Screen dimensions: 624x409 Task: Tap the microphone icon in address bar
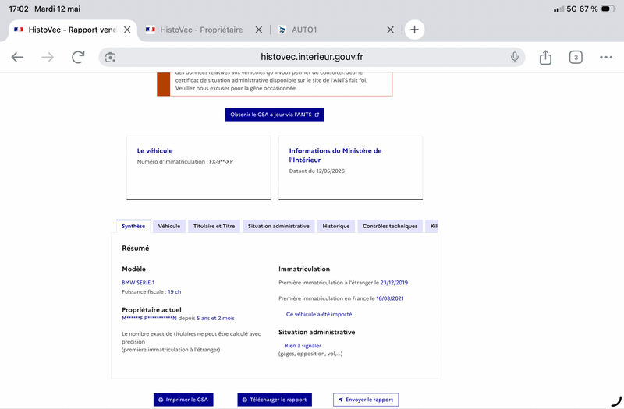(515, 57)
